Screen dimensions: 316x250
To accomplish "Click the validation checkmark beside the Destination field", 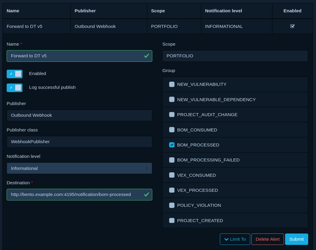I will tap(147, 194).
